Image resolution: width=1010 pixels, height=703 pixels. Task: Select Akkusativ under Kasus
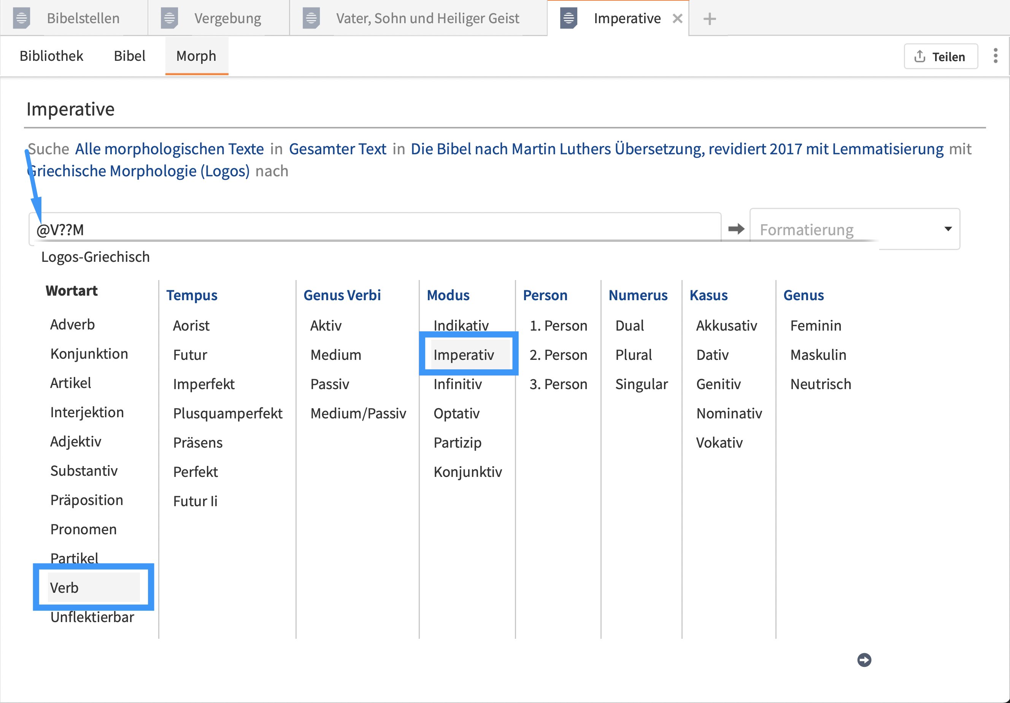click(x=727, y=325)
